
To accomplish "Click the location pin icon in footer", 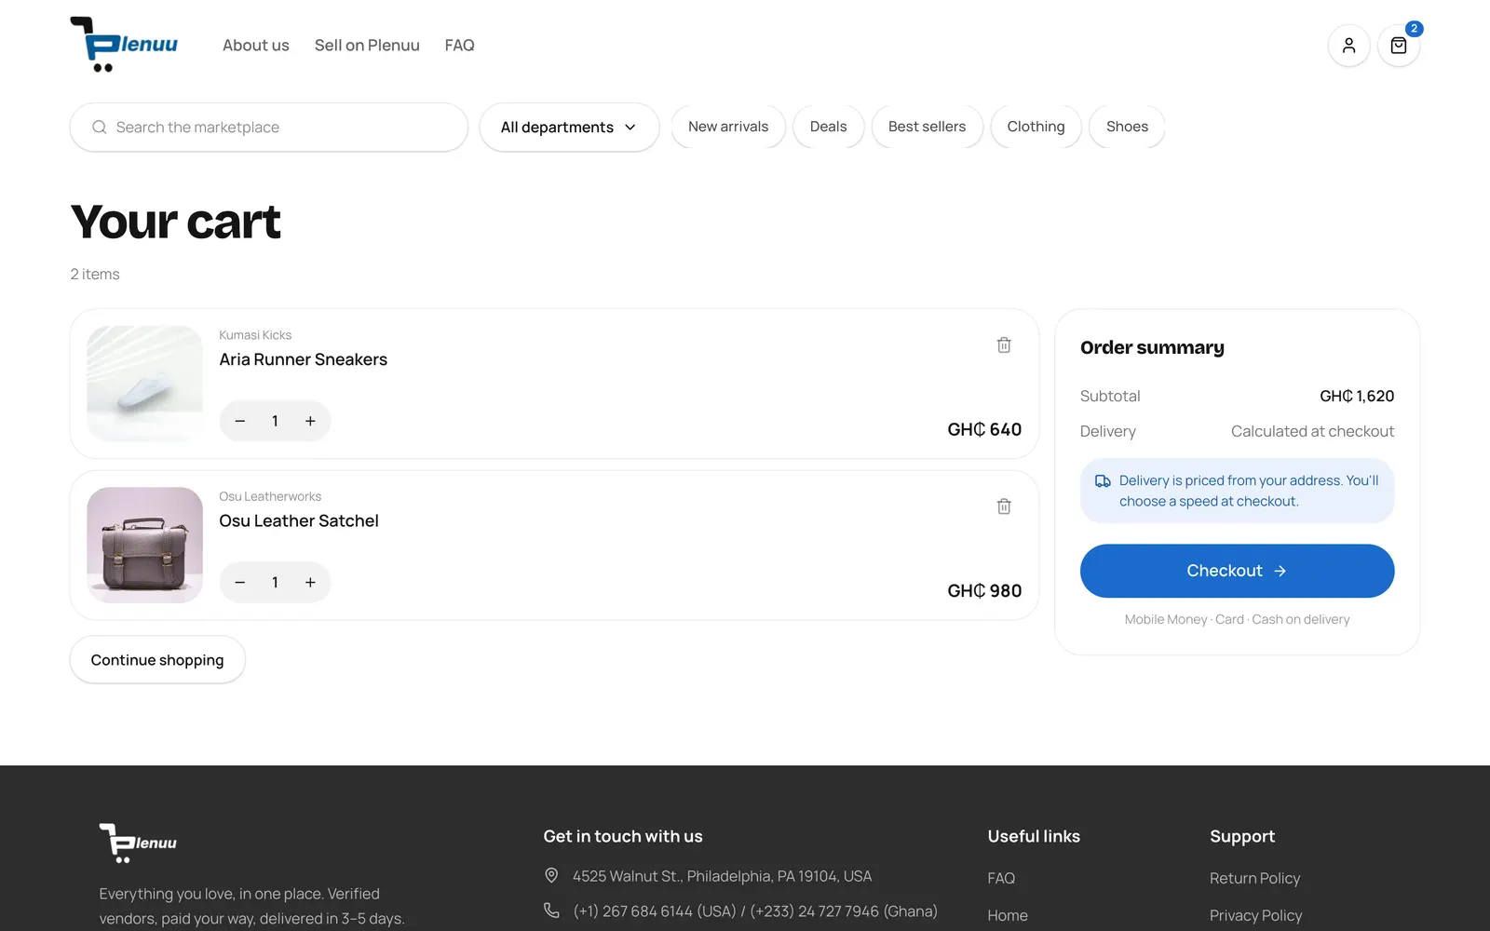I will 551,876.
